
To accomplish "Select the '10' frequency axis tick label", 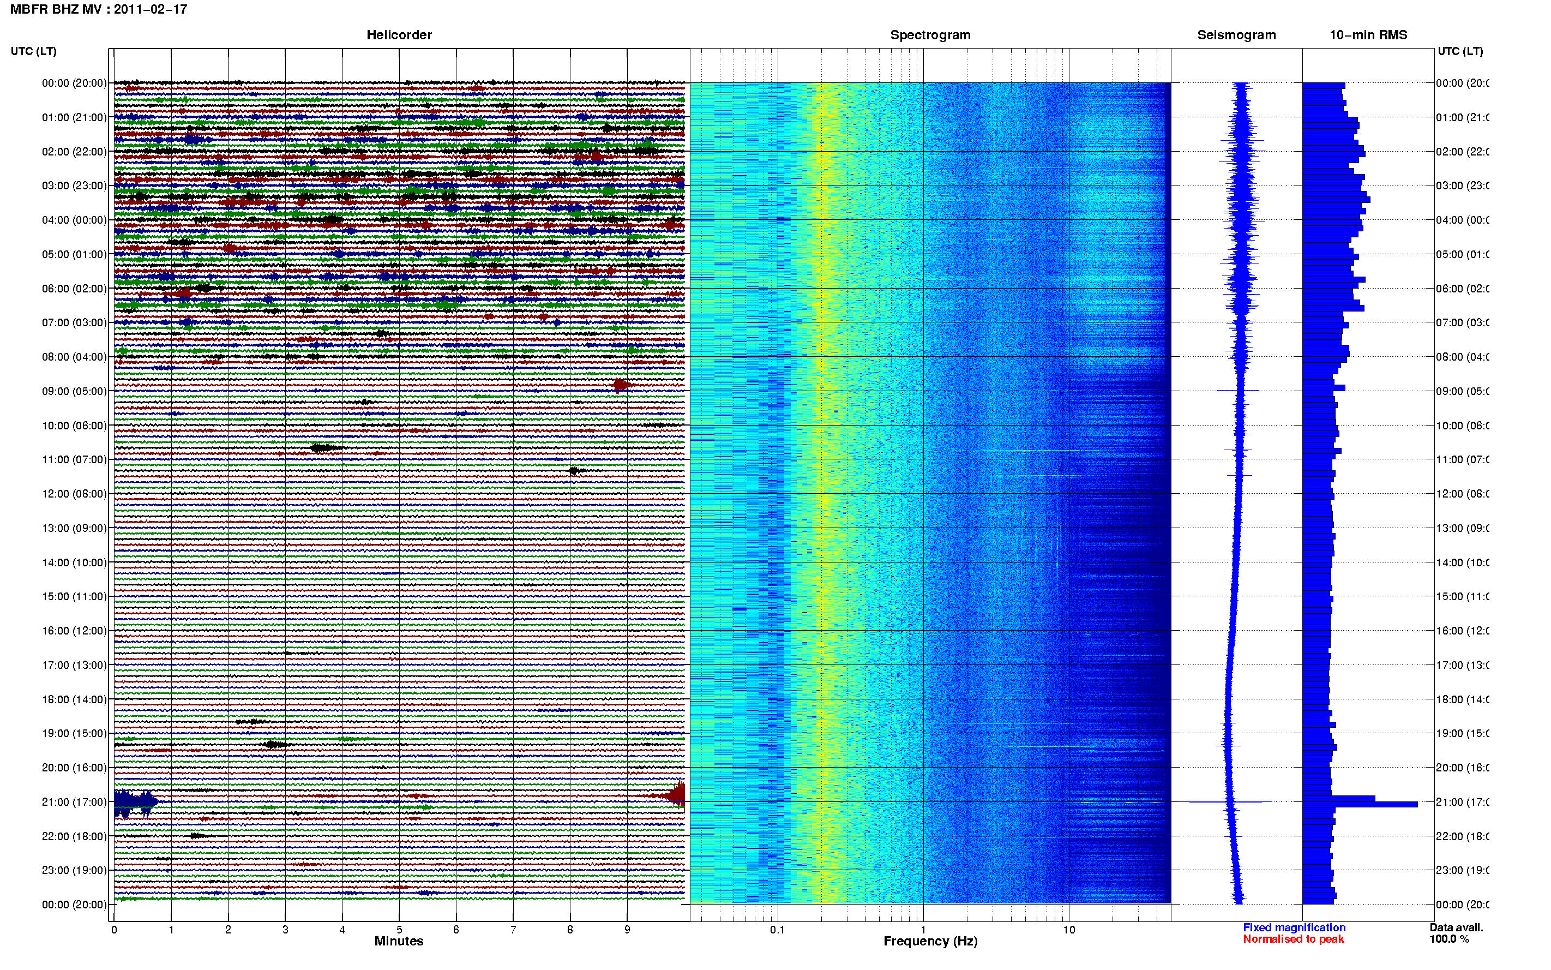I will coord(1068,930).
